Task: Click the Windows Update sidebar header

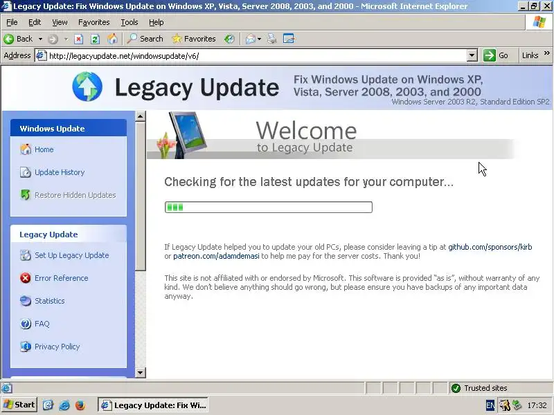Action: [69, 129]
